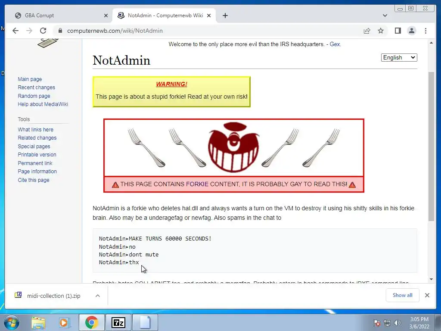The height and width of the screenshot is (331, 441).
Task: Click the WARNING! heading in the yellow box
Action: 171,84
